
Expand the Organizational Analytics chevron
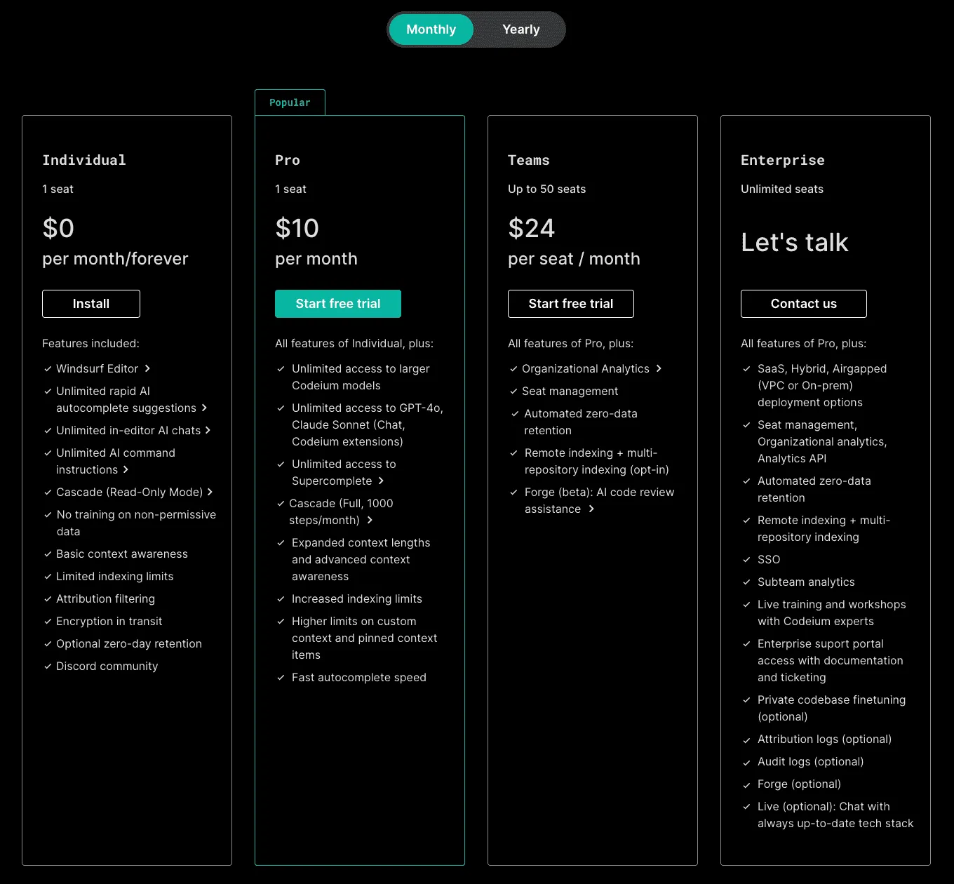(659, 368)
